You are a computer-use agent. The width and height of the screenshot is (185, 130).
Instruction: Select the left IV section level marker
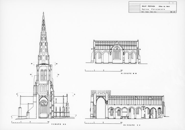coord(32,63)
